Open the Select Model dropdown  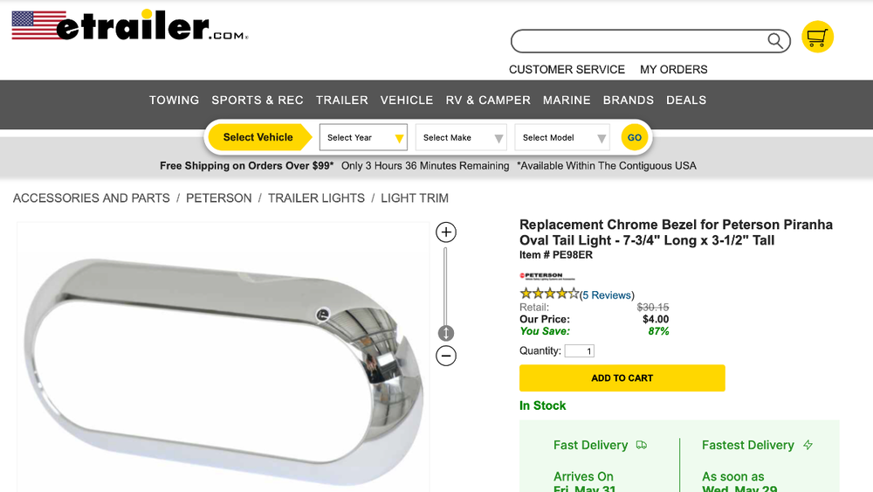(x=561, y=137)
